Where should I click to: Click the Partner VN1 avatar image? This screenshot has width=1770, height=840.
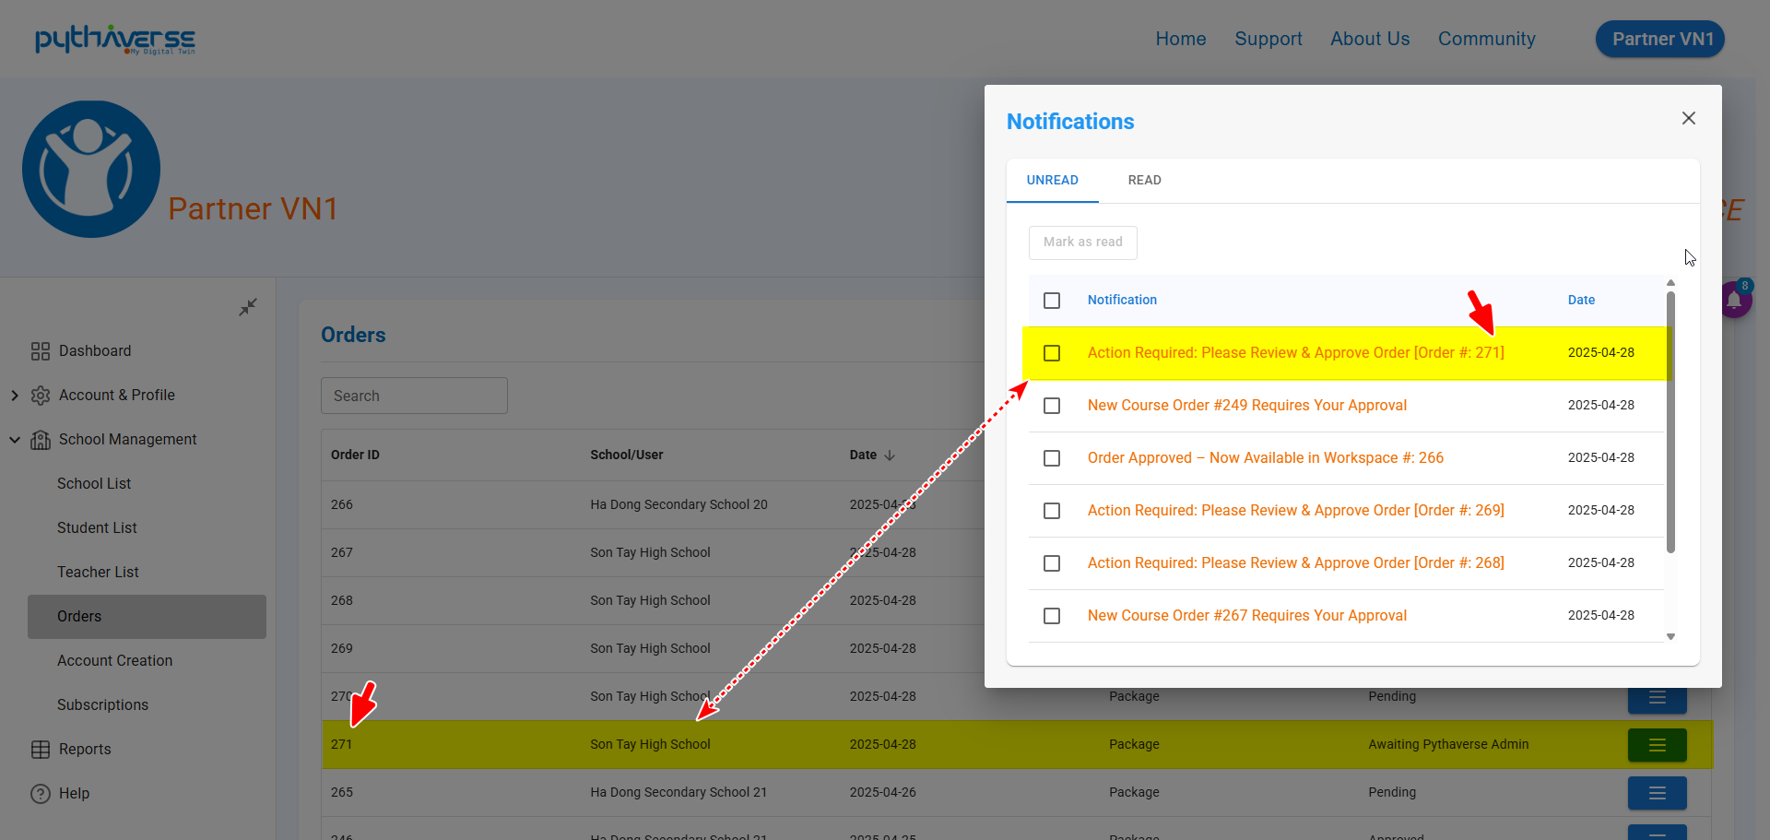coord(91,169)
